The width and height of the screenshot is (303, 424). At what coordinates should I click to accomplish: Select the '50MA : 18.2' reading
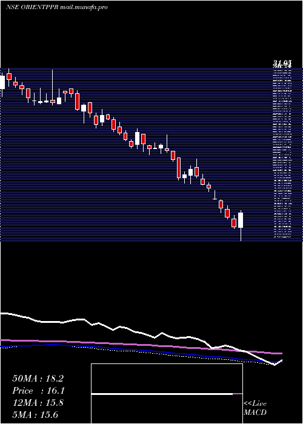[x=38, y=379]
